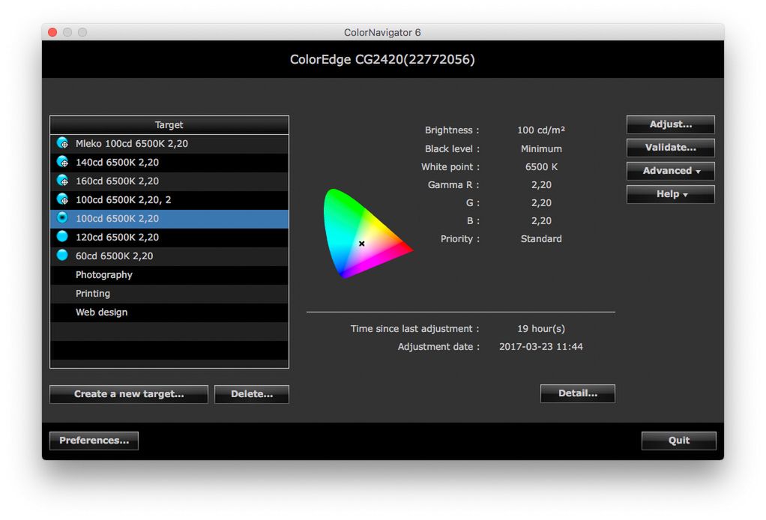
Task: Close the ColorNavigator 6 window
Action: click(52, 32)
